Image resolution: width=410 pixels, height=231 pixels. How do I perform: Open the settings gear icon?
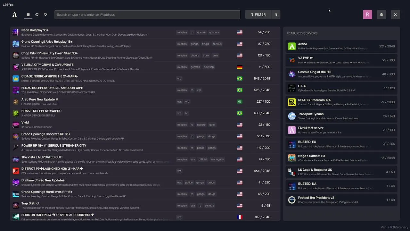(381, 14)
